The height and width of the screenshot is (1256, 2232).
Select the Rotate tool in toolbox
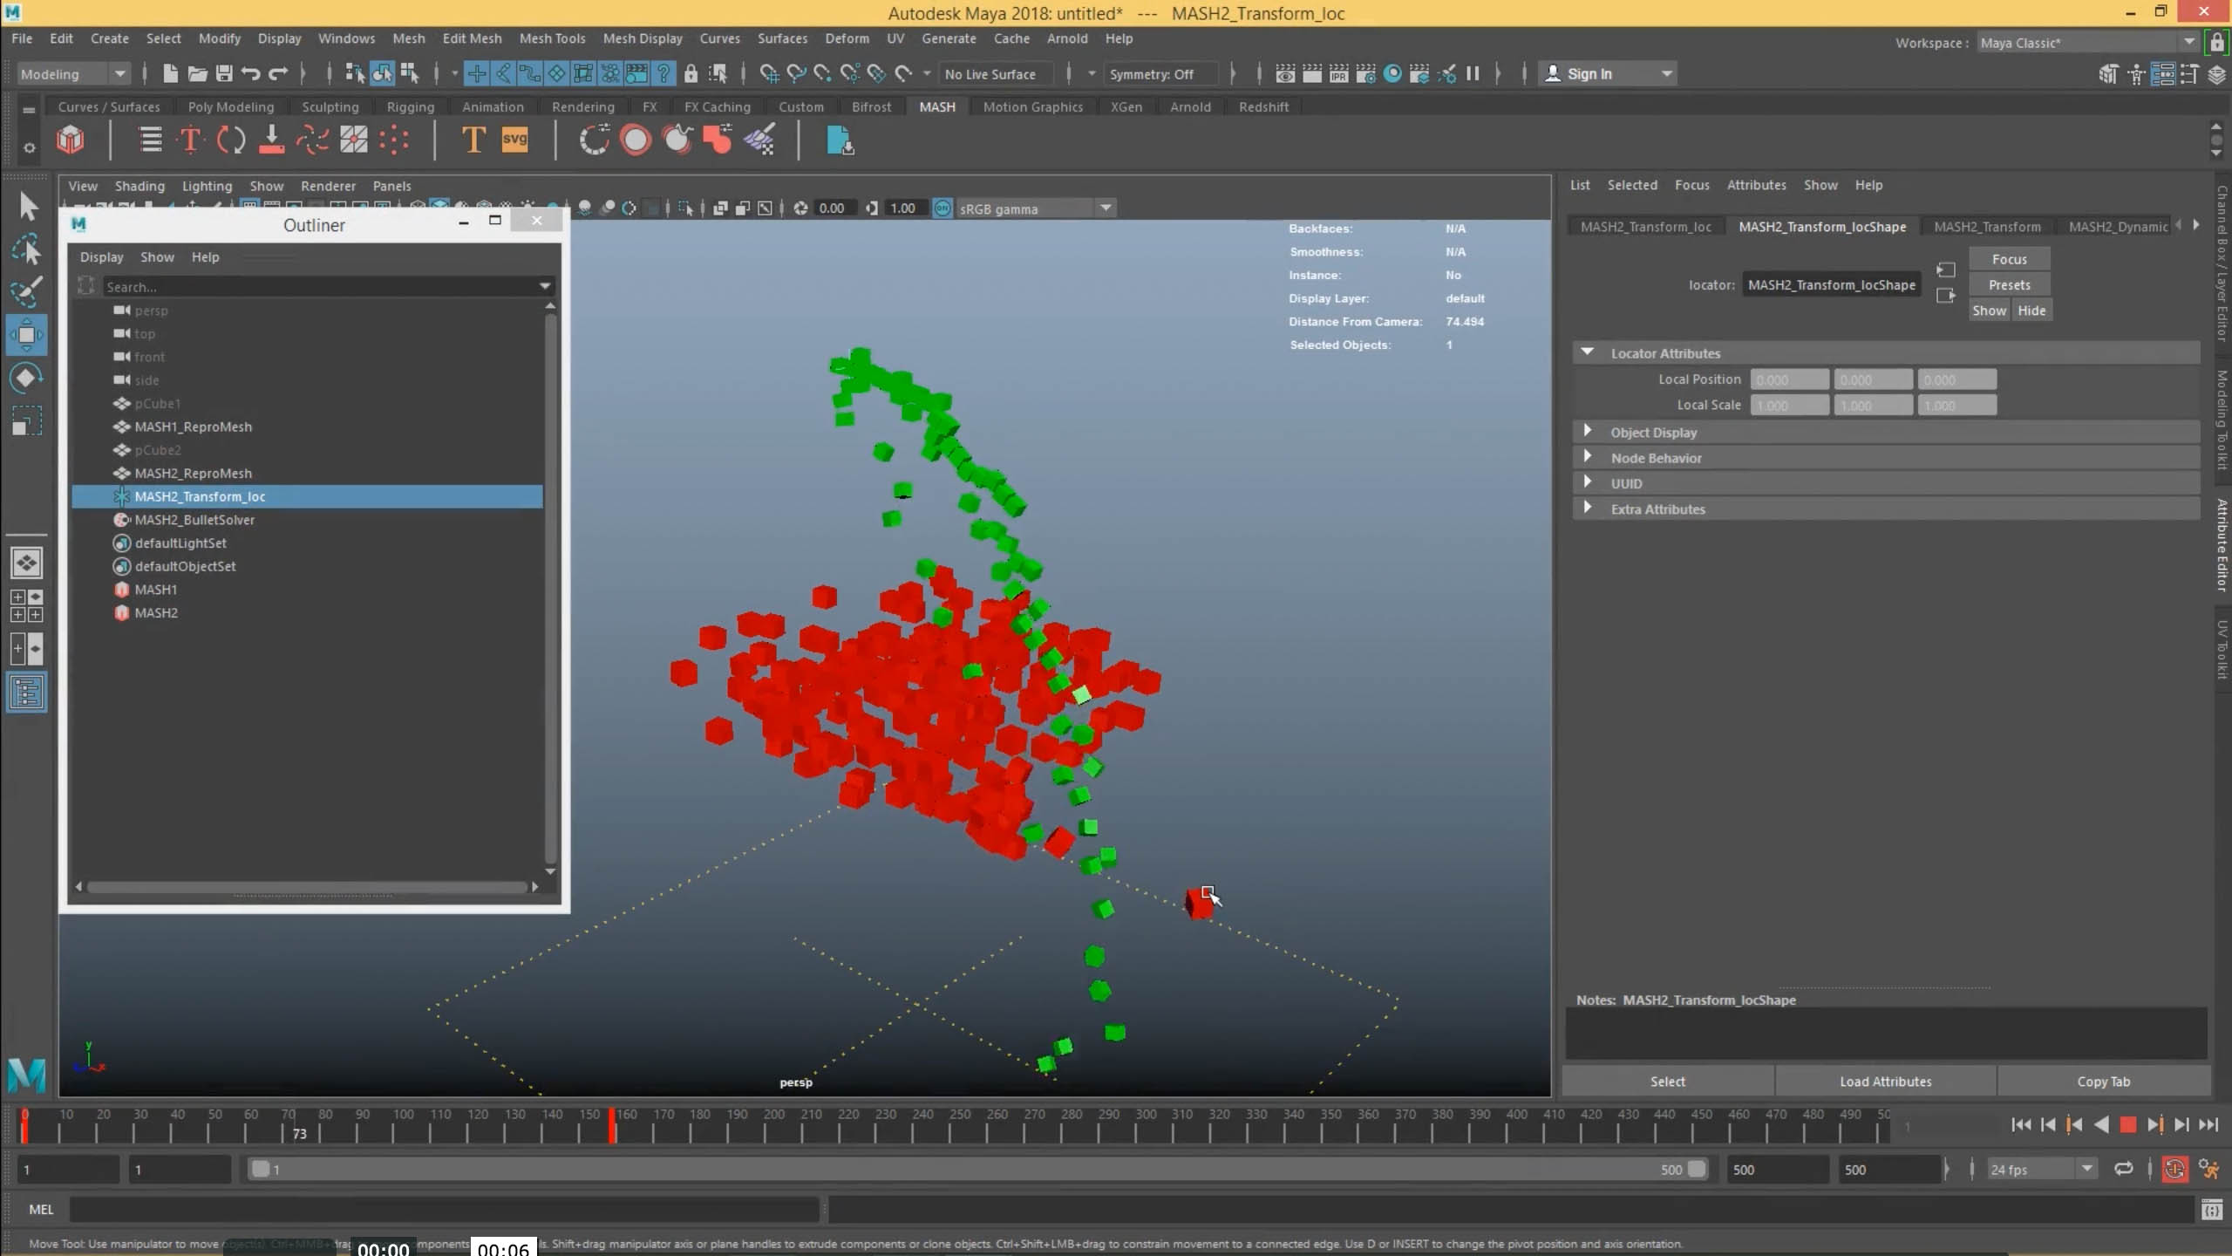[x=26, y=378]
